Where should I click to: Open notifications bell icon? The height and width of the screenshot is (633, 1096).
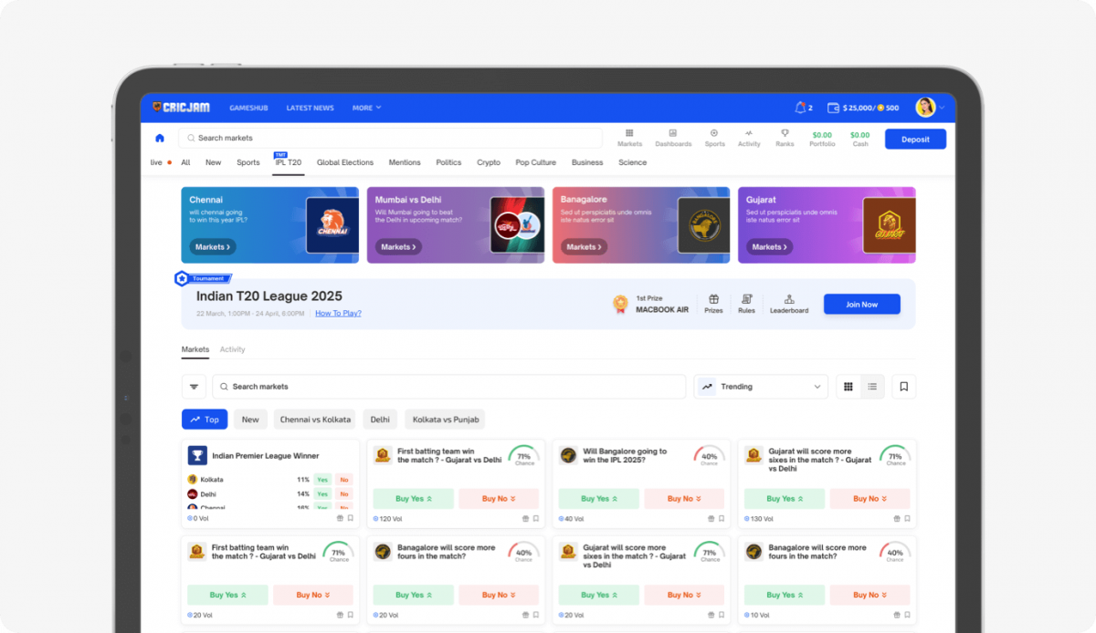(x=800, y=108)
